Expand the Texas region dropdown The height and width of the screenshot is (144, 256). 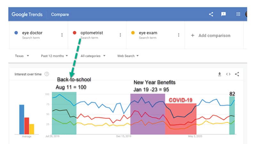tap(22, 56)
